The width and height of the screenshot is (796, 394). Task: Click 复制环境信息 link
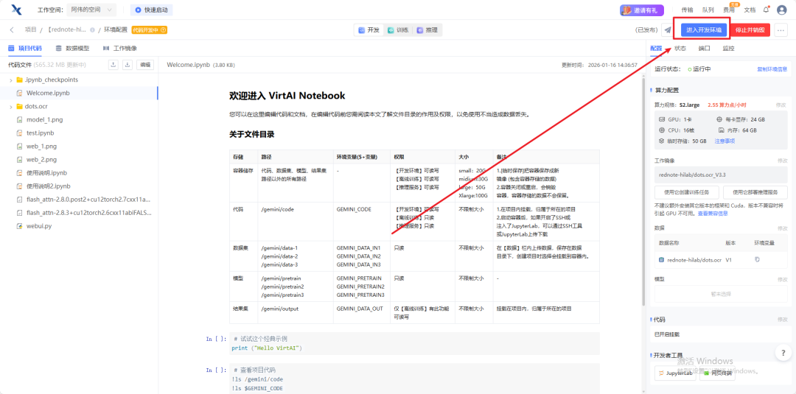pyautogui.click(x=772, y=69)
